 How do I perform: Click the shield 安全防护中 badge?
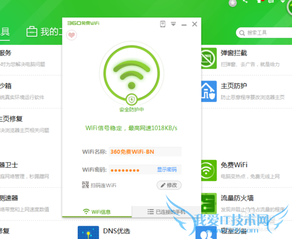coord(131,100)
